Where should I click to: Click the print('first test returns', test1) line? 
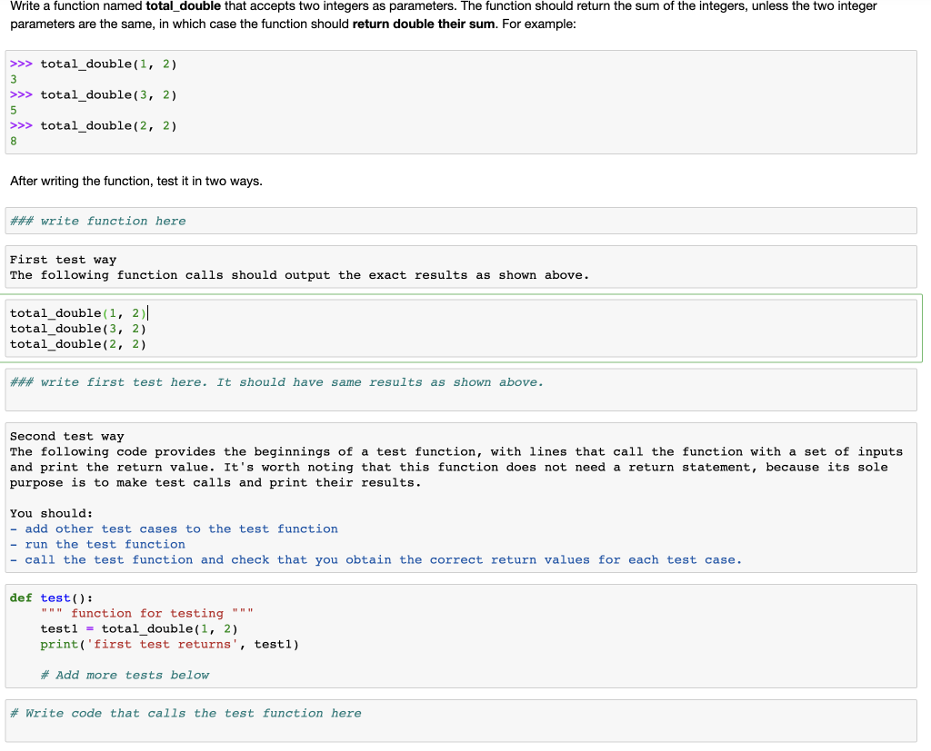point(169,644)
